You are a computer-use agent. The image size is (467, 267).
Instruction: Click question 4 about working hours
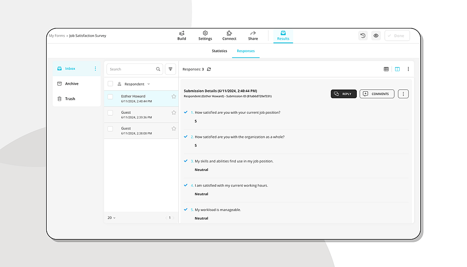tap(231, 185)
